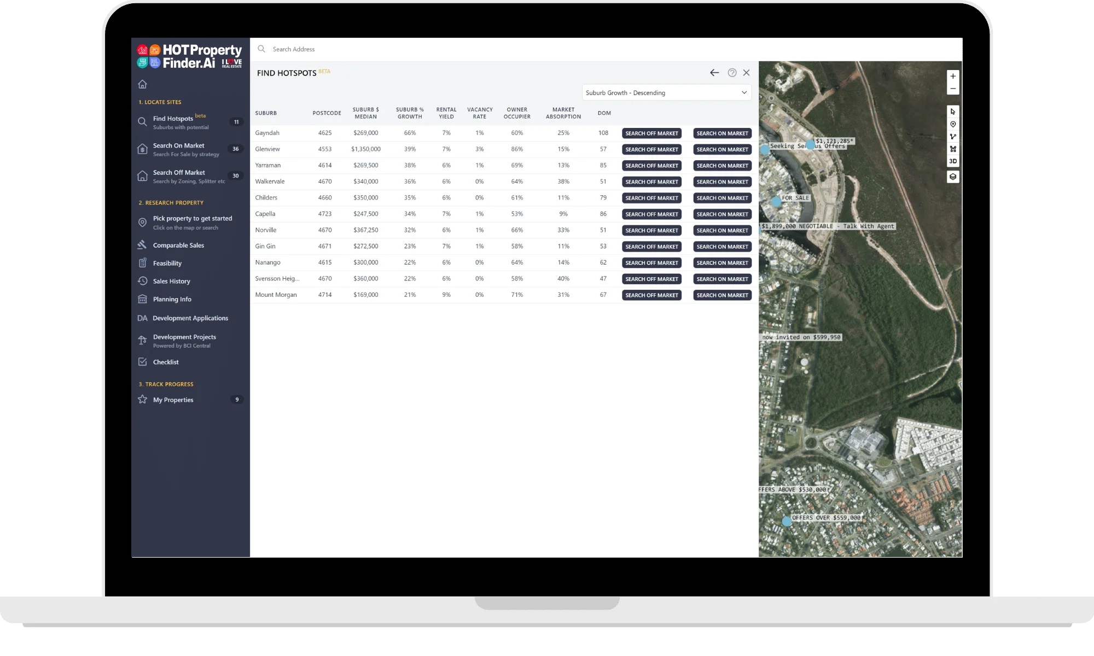Click the home icon in sidebar
1094x656 pixels.
click(x=143, y=84)
